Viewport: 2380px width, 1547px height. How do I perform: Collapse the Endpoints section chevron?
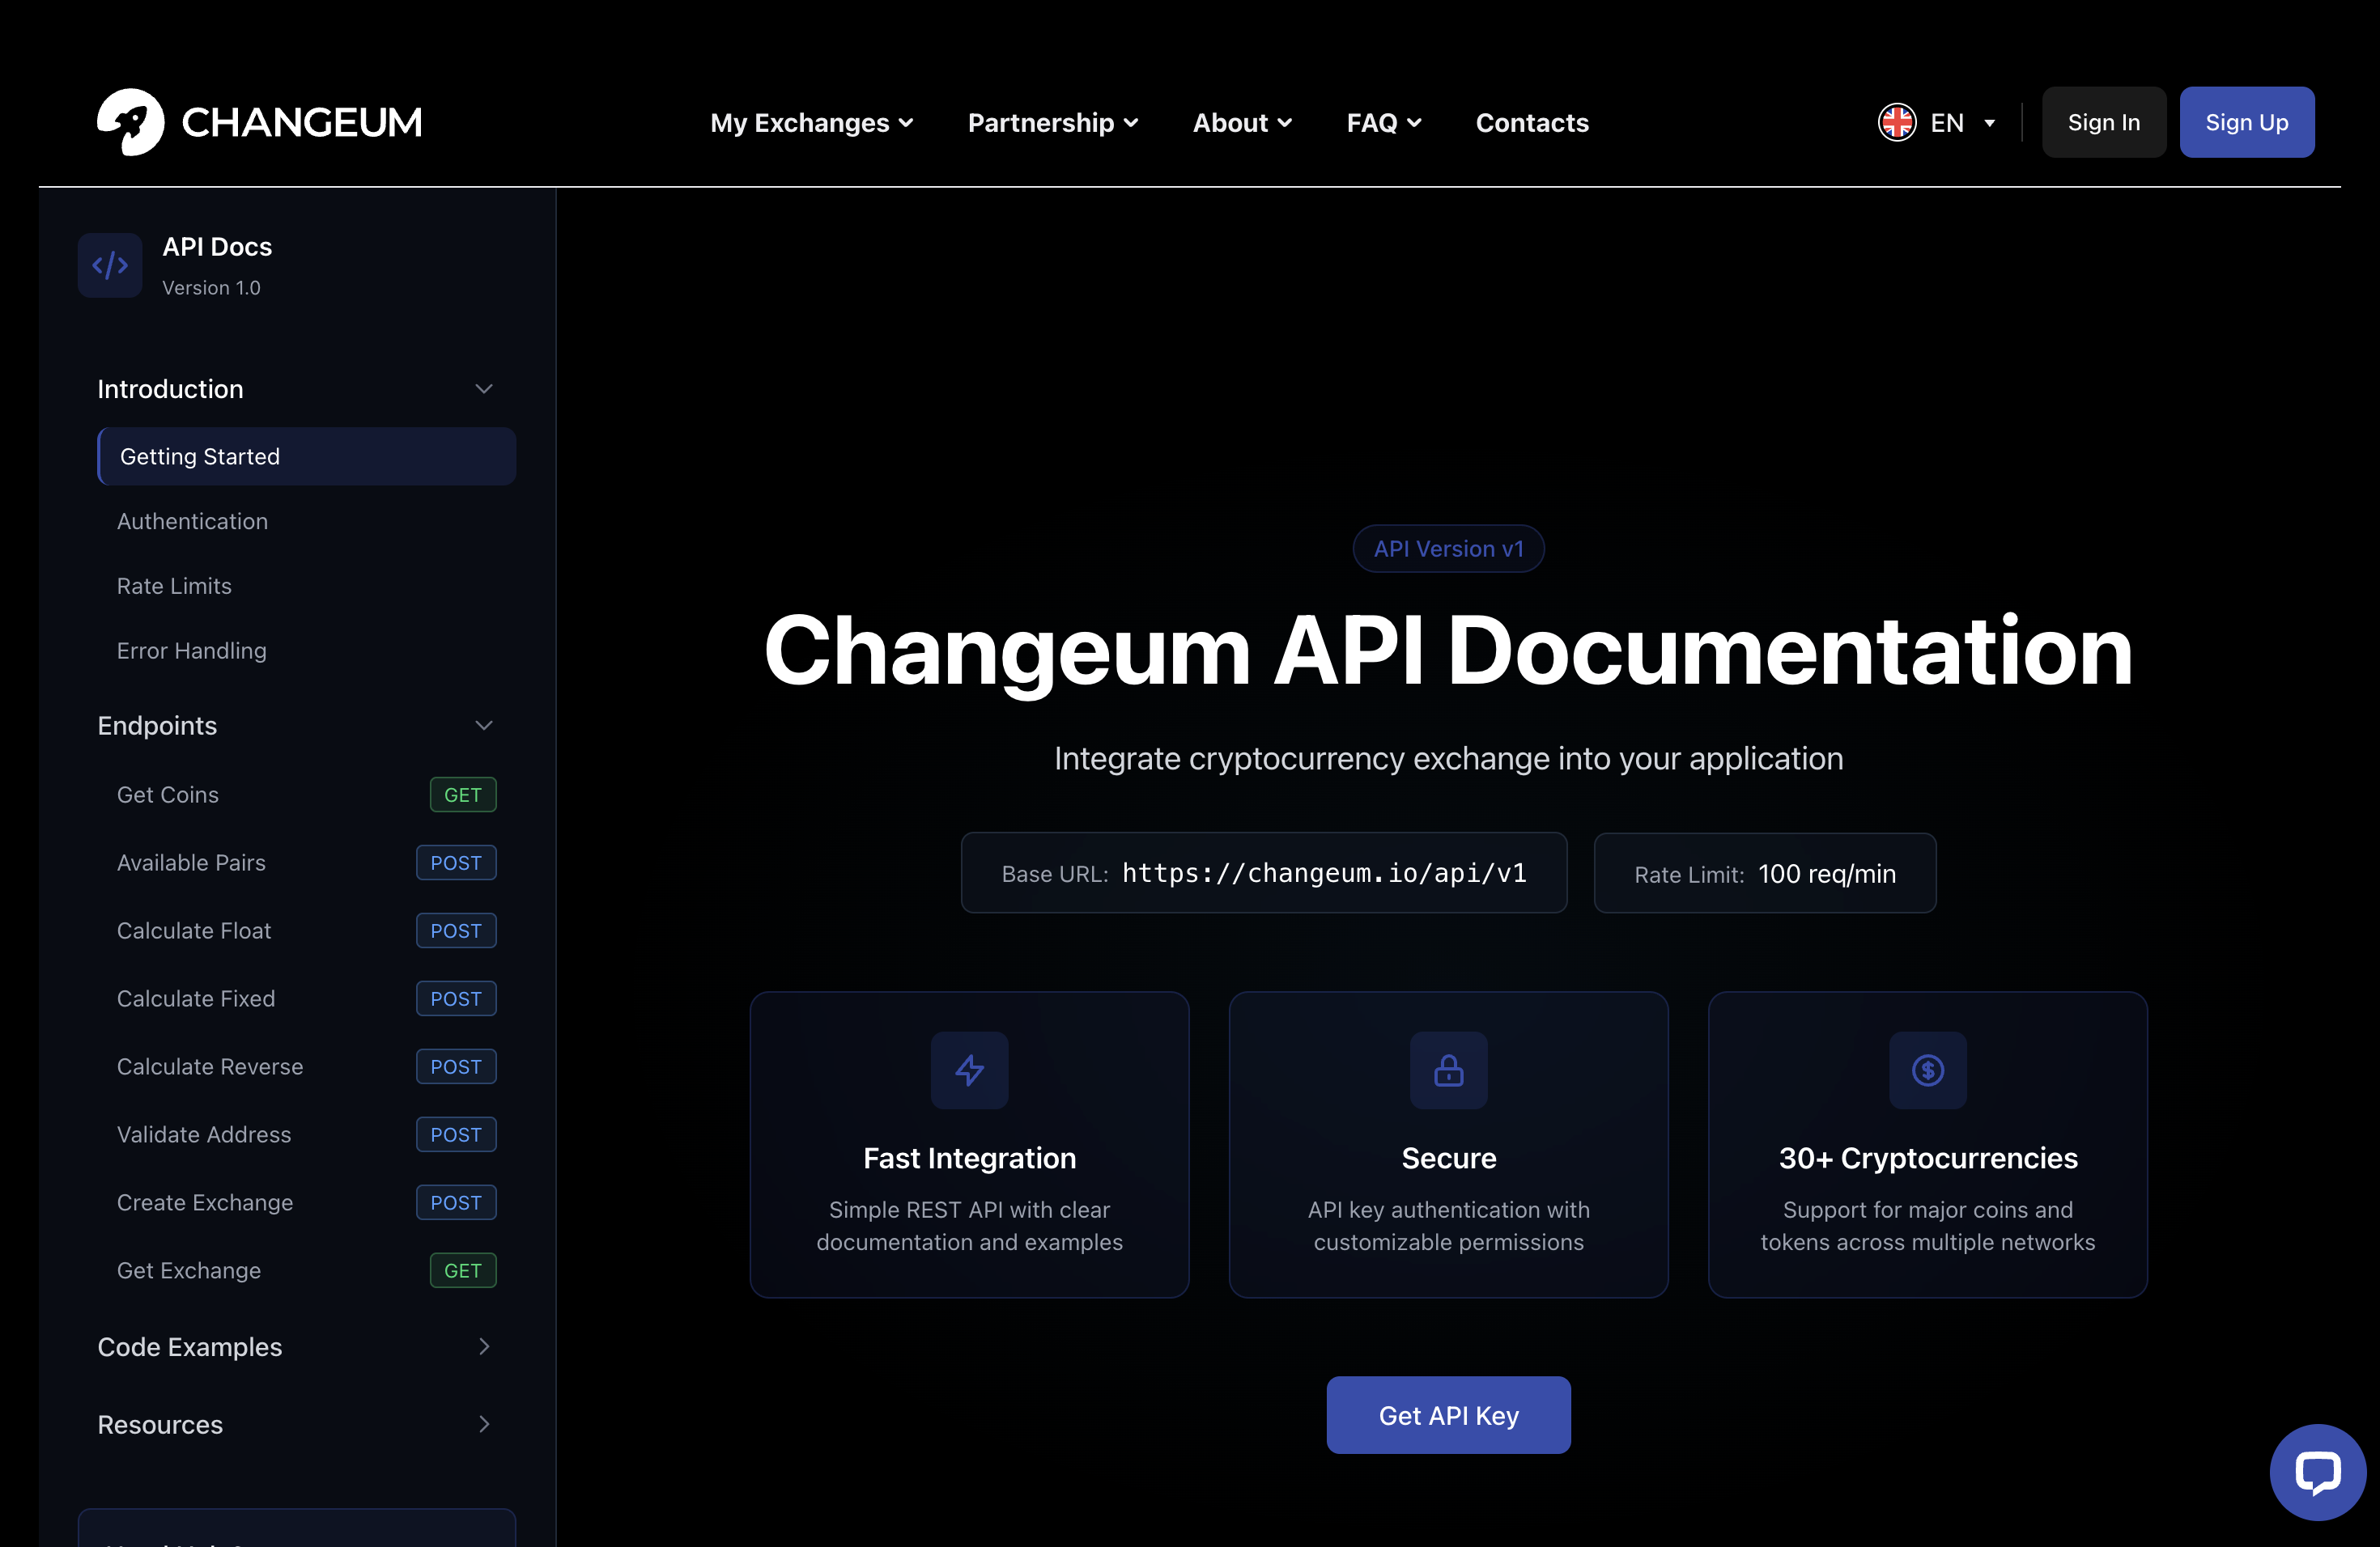[484, 726]
